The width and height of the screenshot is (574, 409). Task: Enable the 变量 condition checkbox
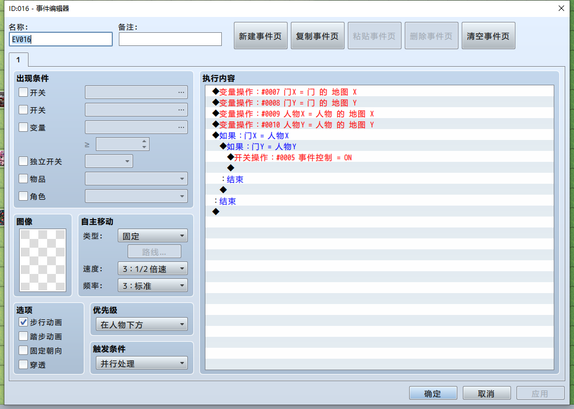tap(23, 127)
